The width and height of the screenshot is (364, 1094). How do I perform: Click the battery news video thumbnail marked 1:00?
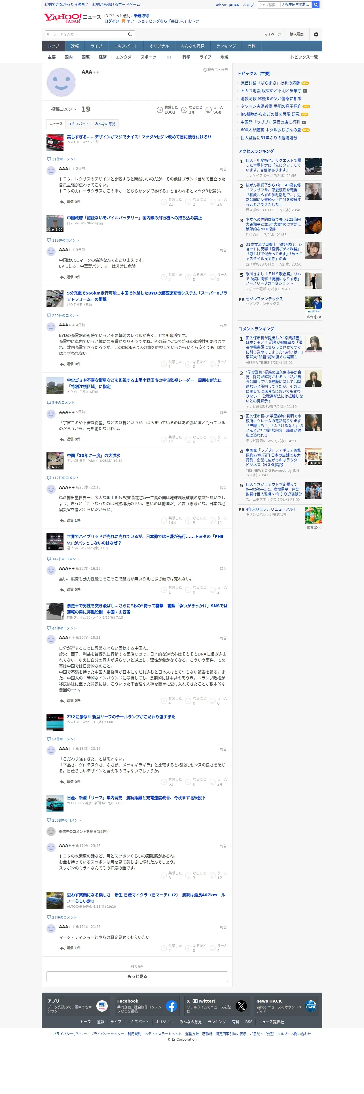point(55,224)
